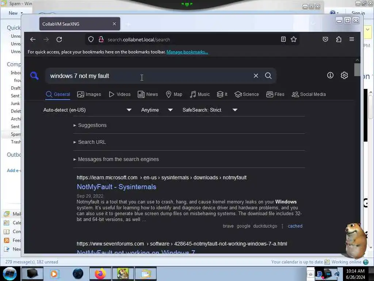Switch to the Videos search tab

(x=120, y=94)
